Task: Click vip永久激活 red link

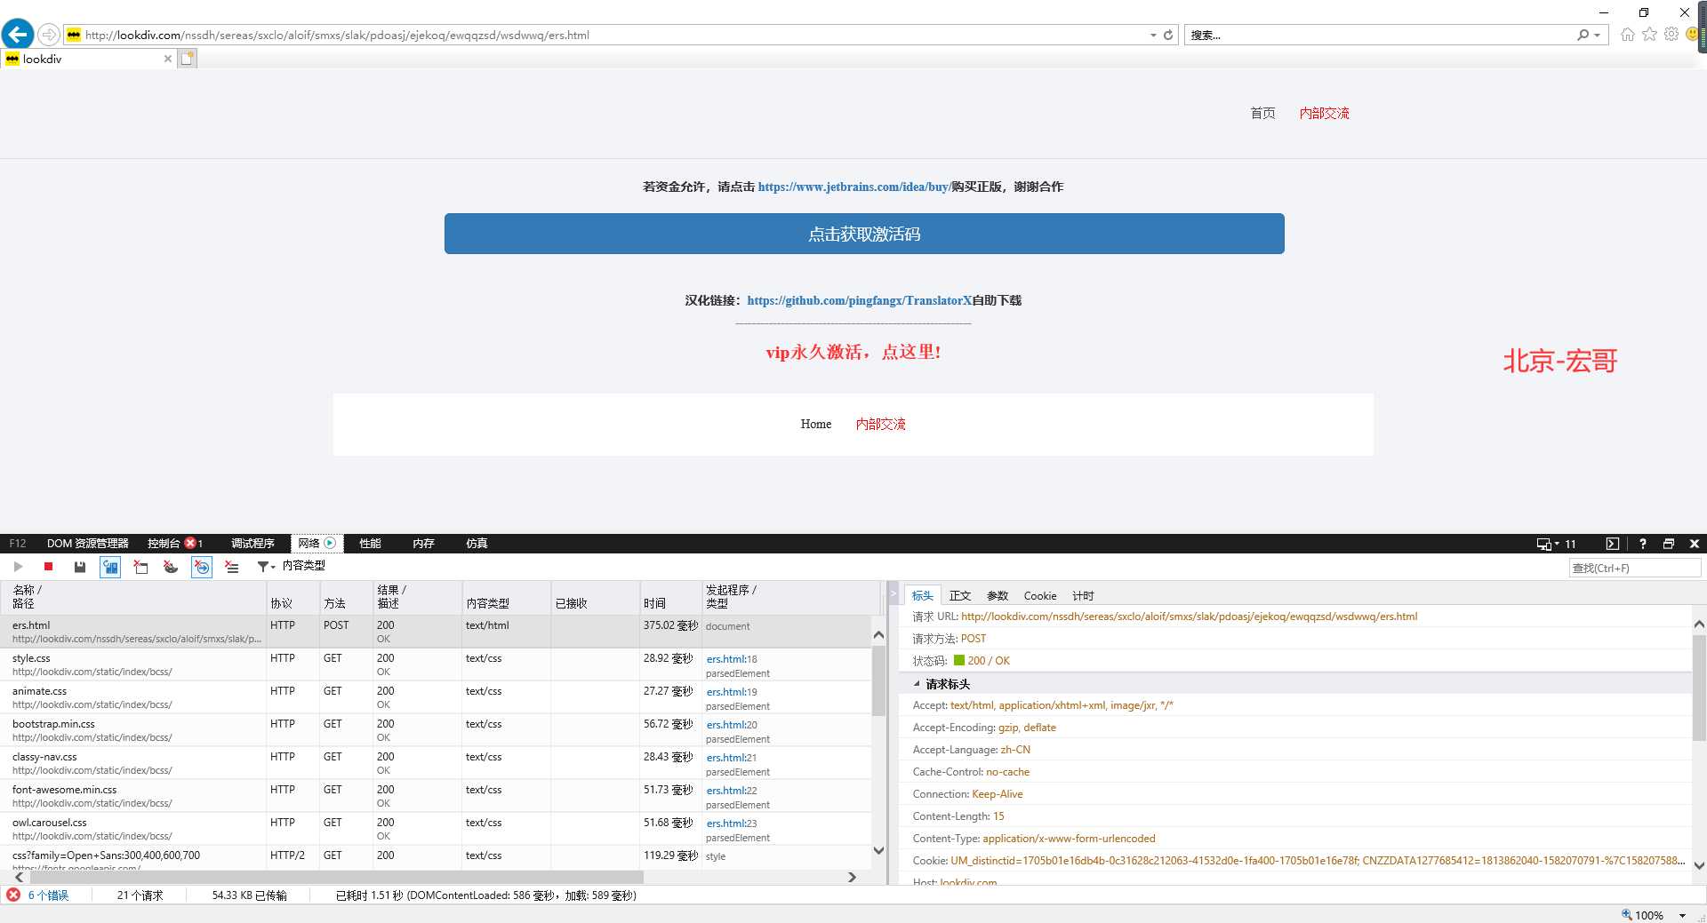Action: 853,352
